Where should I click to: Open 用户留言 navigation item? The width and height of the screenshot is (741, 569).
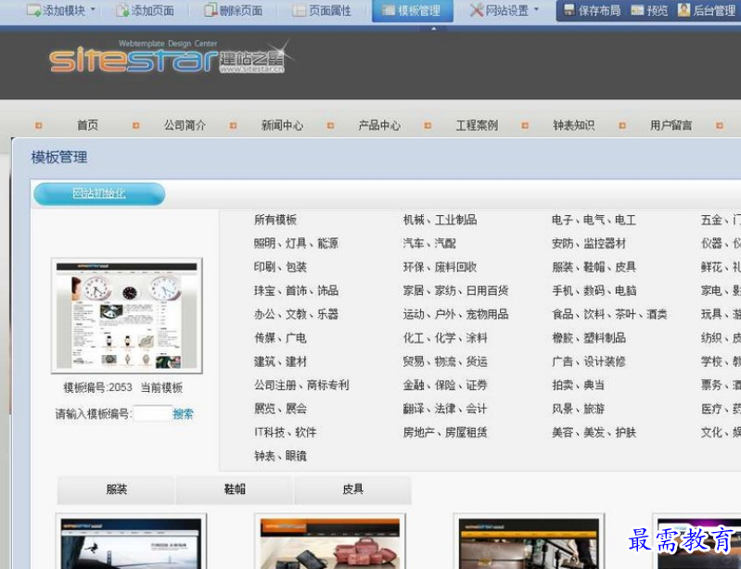[x=671, y=125]
